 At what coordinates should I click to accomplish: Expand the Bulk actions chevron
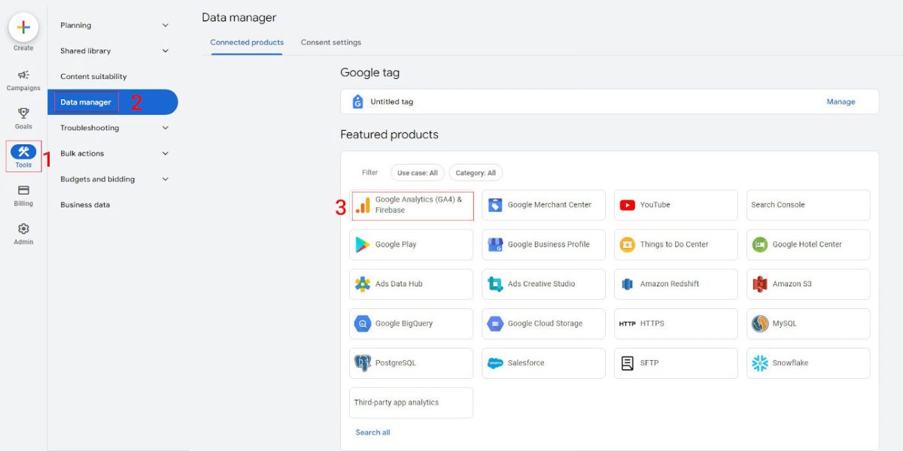(166, 153)
